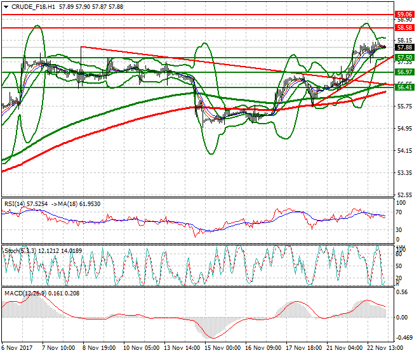Screen dimensions: 419x355
Task: Click the MACD -0.469 scale value
Action: click(404, 338)
